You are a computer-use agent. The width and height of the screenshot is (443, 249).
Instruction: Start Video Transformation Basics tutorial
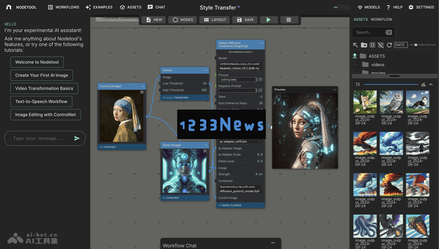point(44,88)
